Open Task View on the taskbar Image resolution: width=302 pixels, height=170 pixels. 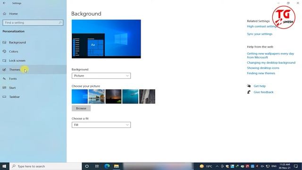(x=97, y=166)
